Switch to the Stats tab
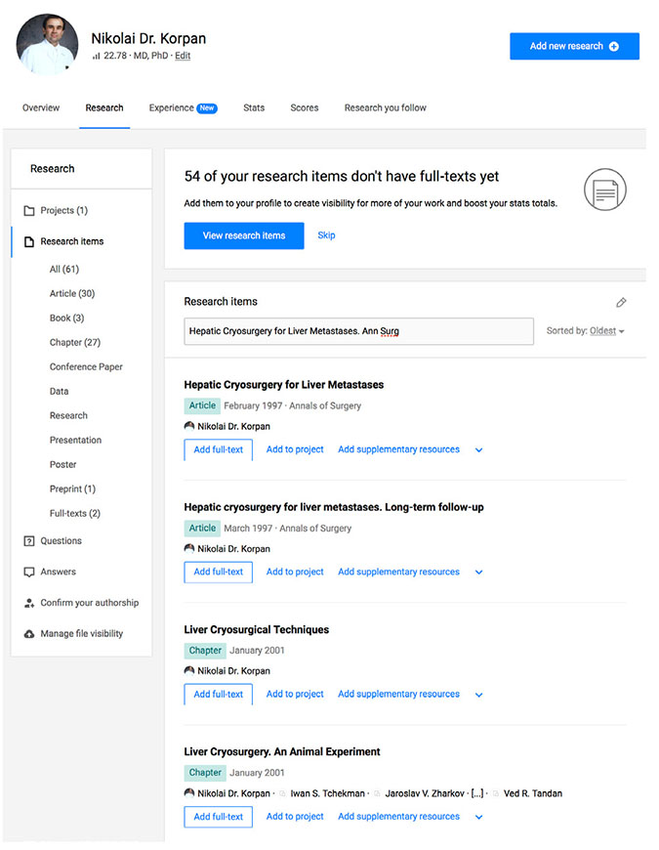659x850 pixels. click(254, 108)
